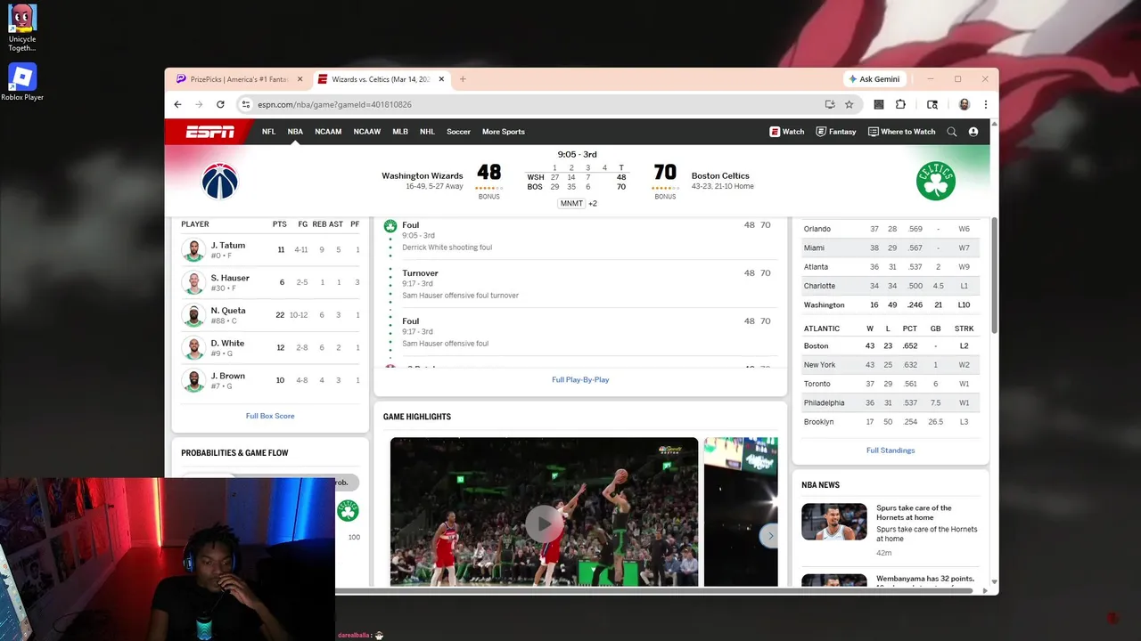Click the Ask Gemini button
The width and height of the screenshot is (1141, 641).
(874, 79)
